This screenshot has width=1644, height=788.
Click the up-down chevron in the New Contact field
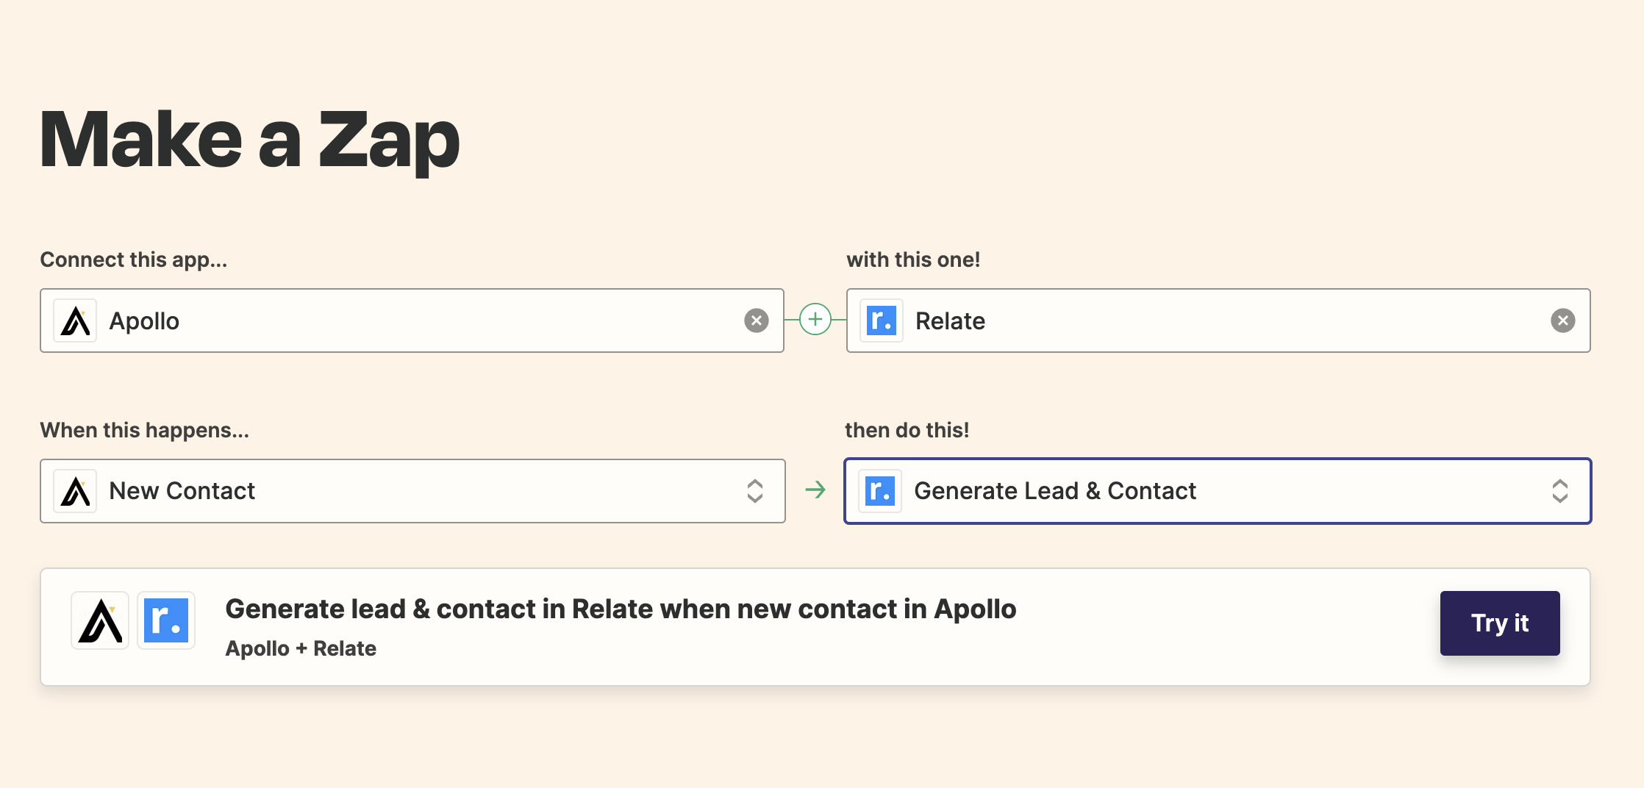(x=755, y=491)
